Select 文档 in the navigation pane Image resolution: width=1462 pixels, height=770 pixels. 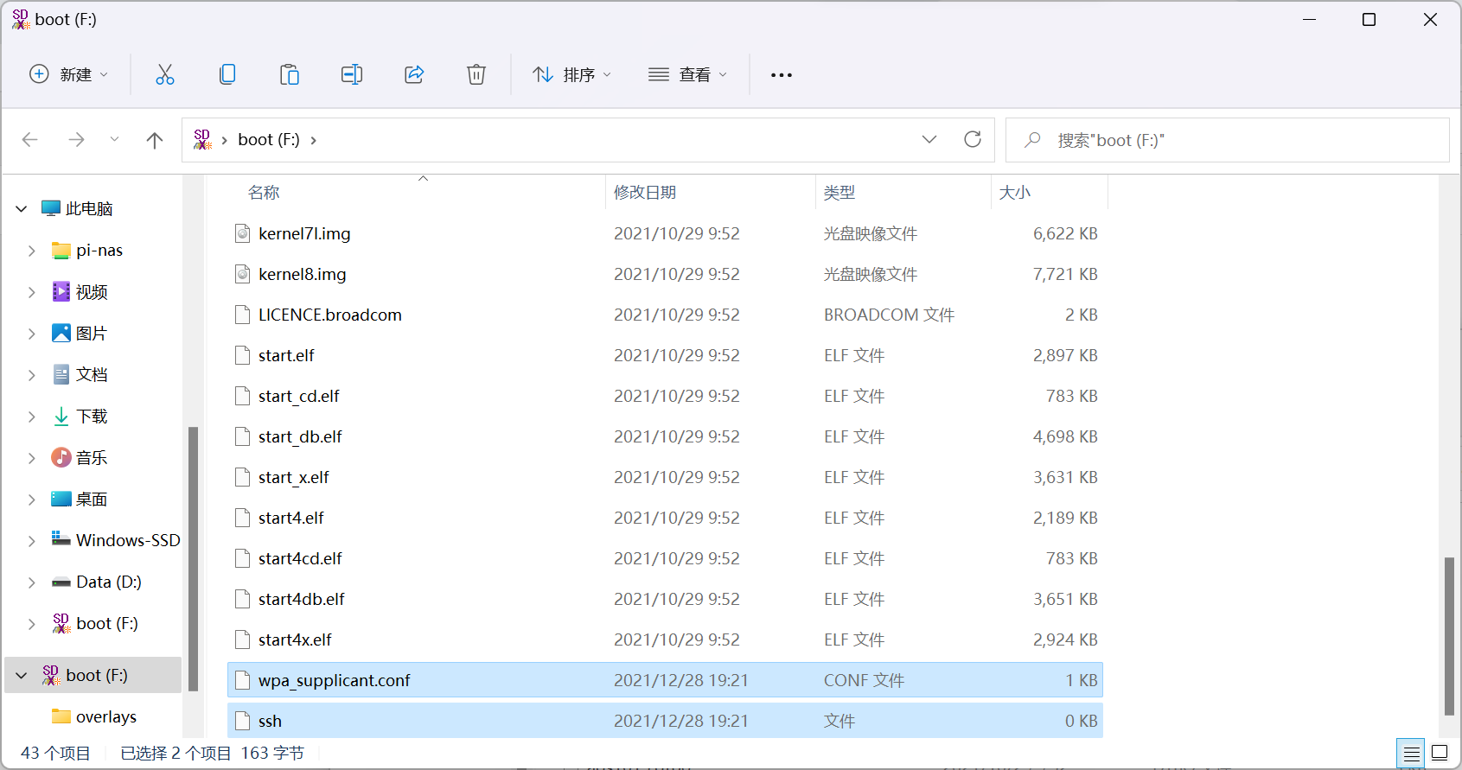[92, 374]
